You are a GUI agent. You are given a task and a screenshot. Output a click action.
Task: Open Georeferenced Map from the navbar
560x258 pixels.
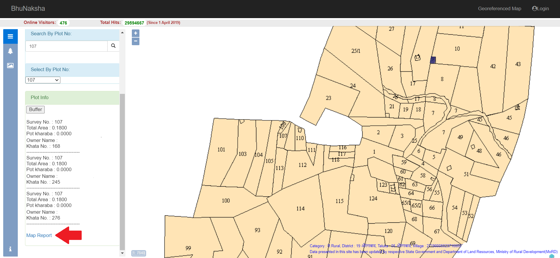tap(499, 8)
